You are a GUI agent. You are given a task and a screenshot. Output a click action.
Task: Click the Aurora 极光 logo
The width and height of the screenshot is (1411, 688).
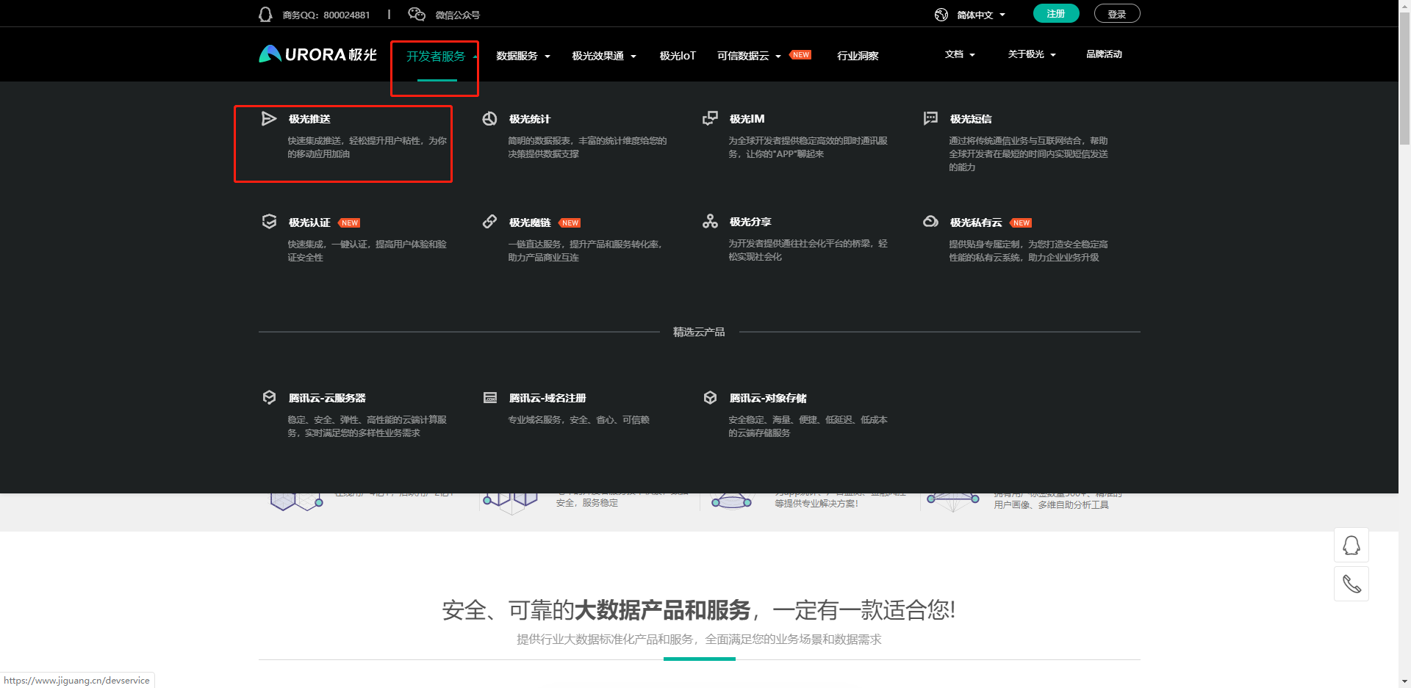[x=317, y=54]
